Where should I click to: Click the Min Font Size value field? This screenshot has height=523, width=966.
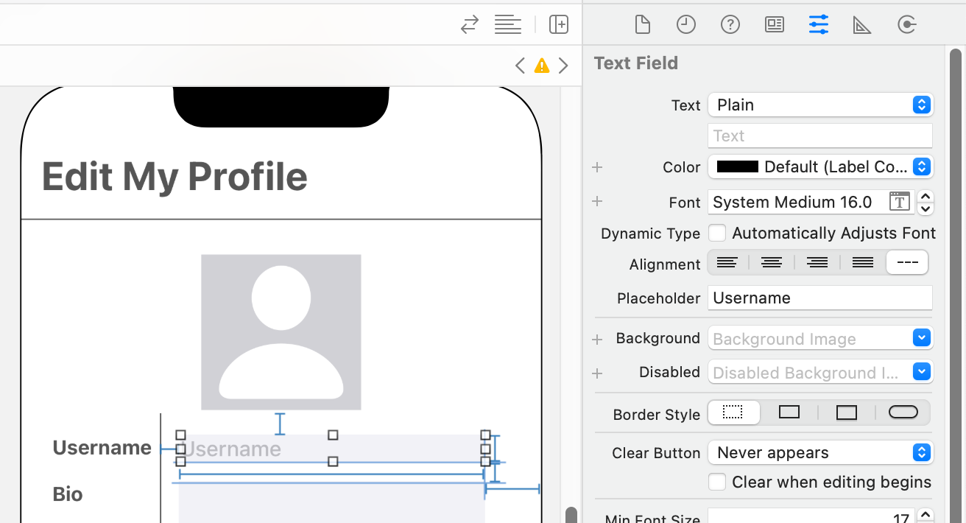tap(811, 517)
